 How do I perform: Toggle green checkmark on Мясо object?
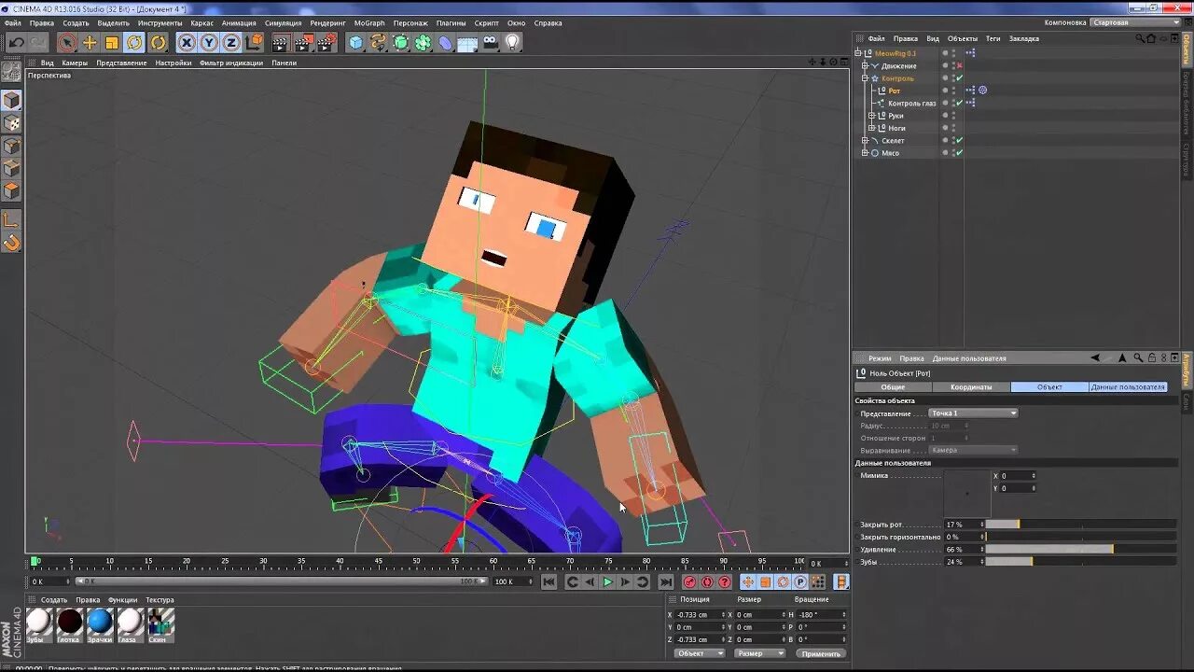959,152
